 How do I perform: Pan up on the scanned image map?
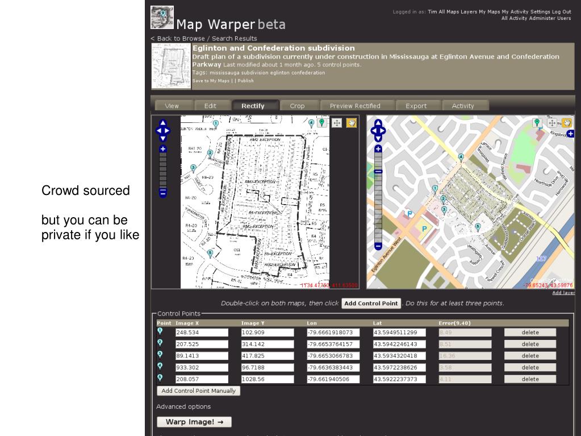pyautogui.click(x=162, y=123)
